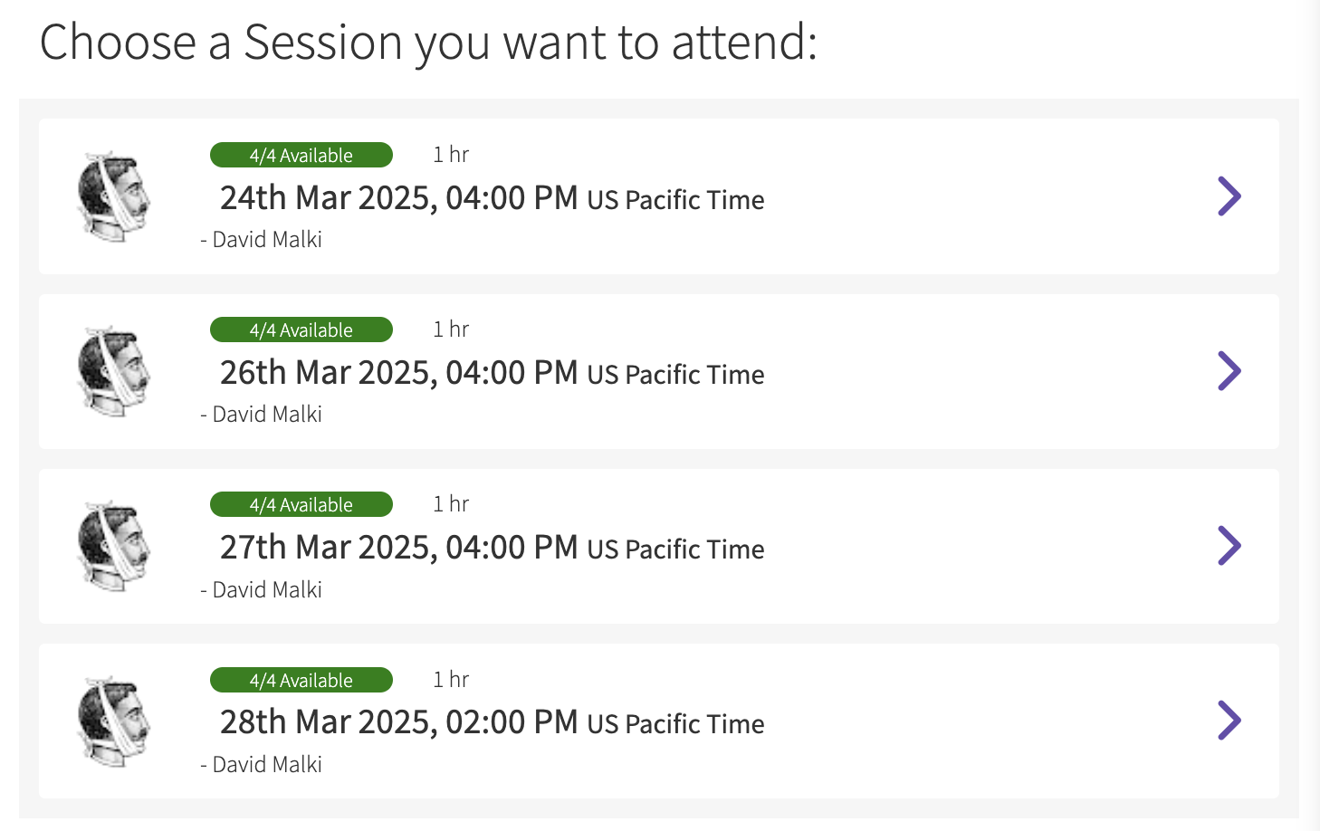Click 4/4 Available badge on 26th Mar session
The height and width of the screenshot is (831, 1320).
[x=301, y=330]
